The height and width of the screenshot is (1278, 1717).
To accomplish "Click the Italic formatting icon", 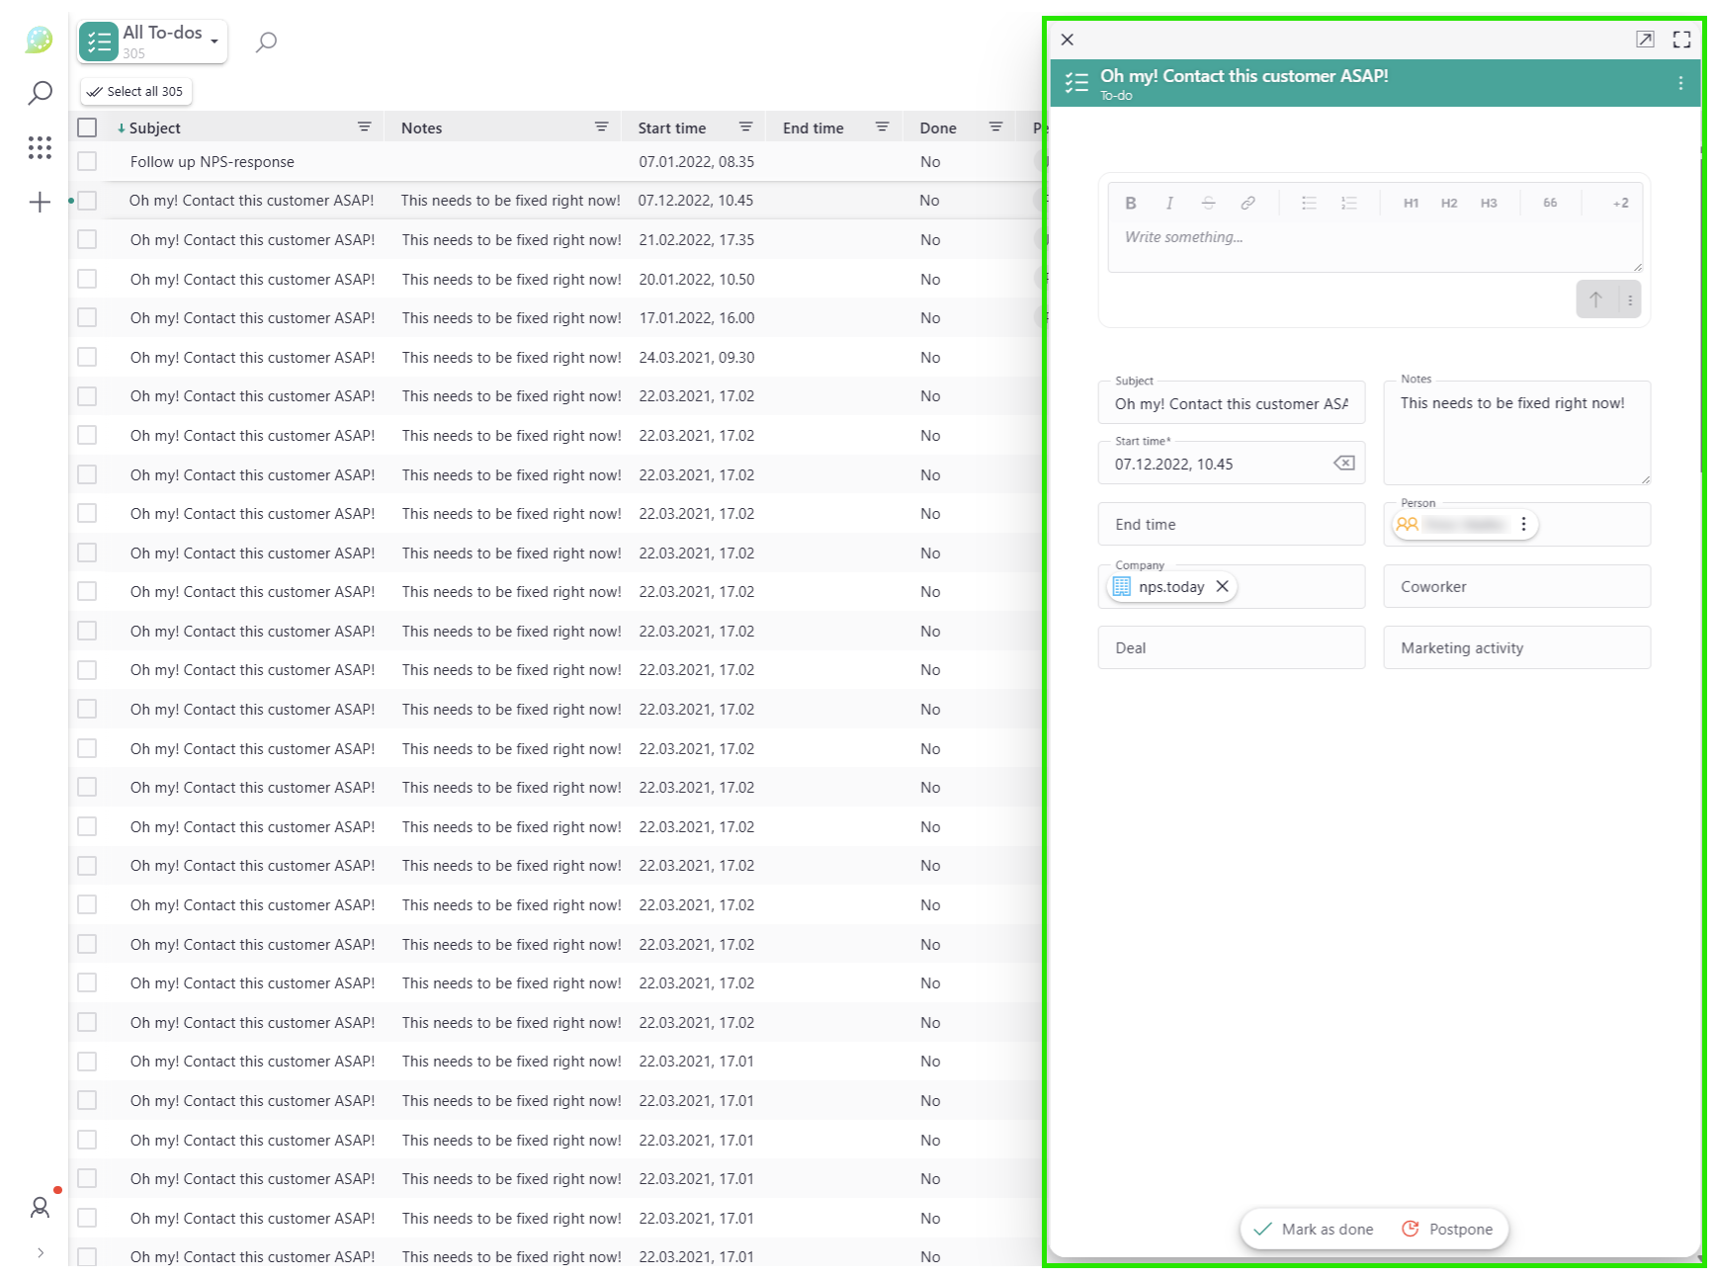I will pyautogui.click(x=1168, y=203).
